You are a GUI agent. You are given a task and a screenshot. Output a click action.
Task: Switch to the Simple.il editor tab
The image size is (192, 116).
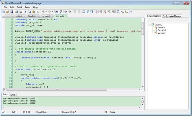(32, 16)
